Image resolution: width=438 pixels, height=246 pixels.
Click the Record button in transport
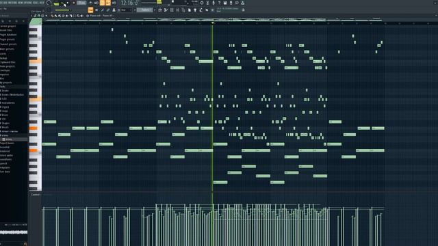click(74, 3)
